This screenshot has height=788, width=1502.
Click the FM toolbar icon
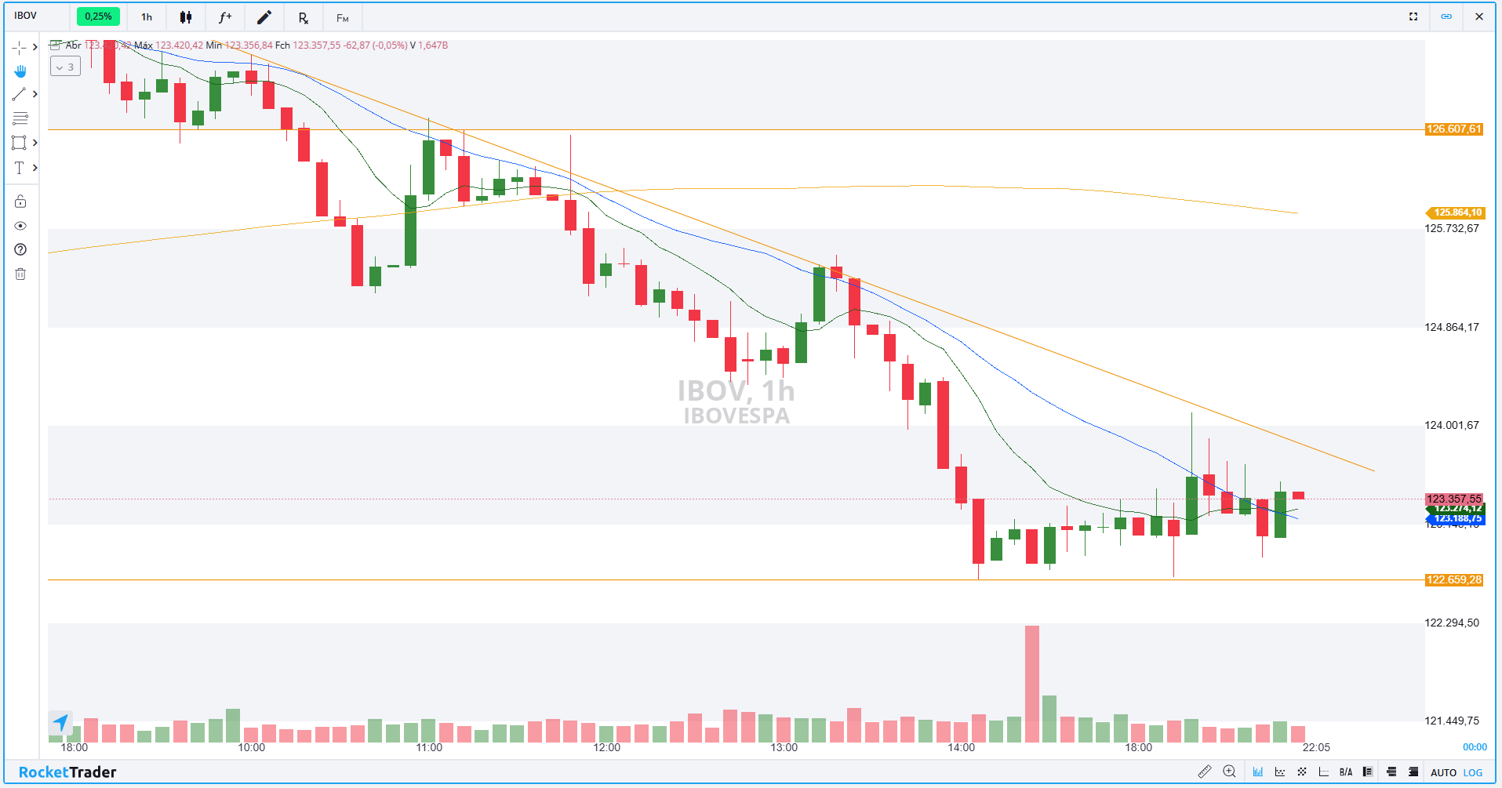tap(343, 17)
